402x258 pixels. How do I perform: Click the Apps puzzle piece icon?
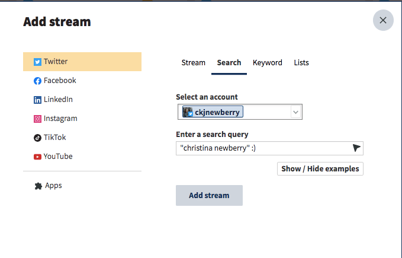(37, 186)
